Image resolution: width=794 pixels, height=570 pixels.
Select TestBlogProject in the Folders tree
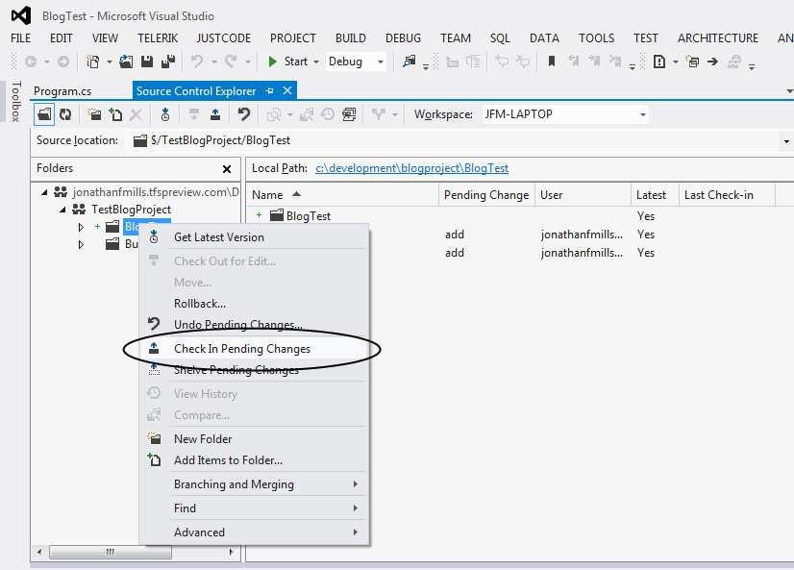[x=131, y=210]
